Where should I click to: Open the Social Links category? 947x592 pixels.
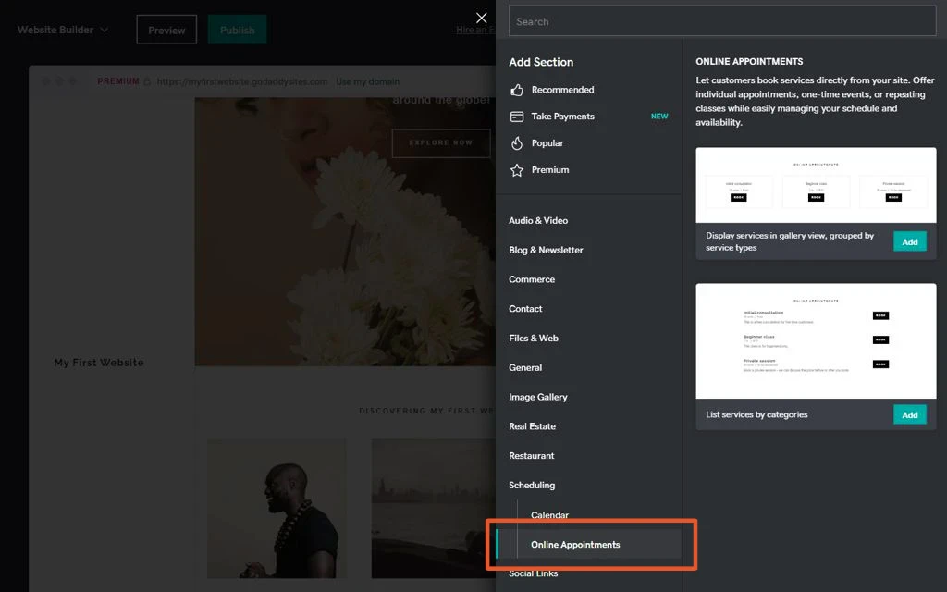[534, 573]
